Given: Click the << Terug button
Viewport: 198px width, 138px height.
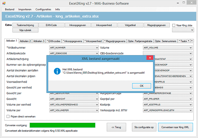Looking at the screenshot, I should click(116, 127).
